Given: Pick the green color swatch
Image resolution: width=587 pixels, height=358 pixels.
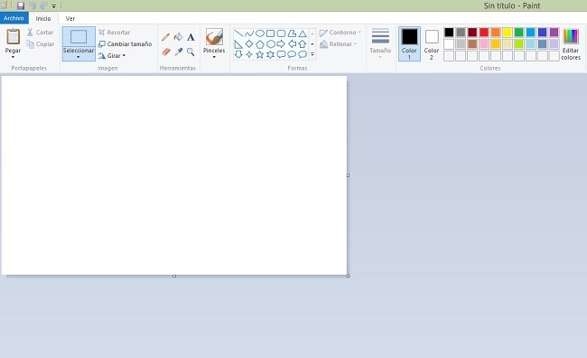Looking at the screenshot, I should 519,33.
